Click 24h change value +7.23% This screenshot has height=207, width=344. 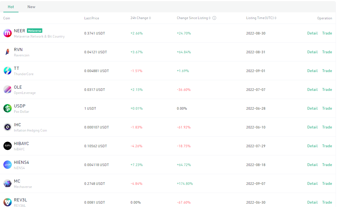pos(137,165)
